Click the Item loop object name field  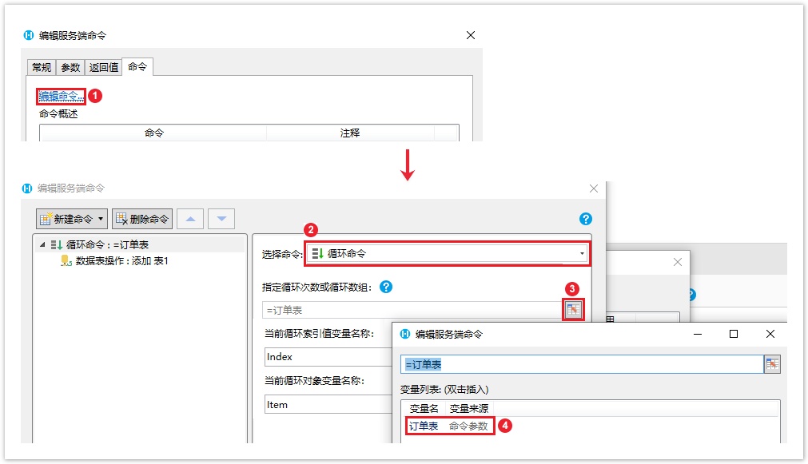(328, 405)
